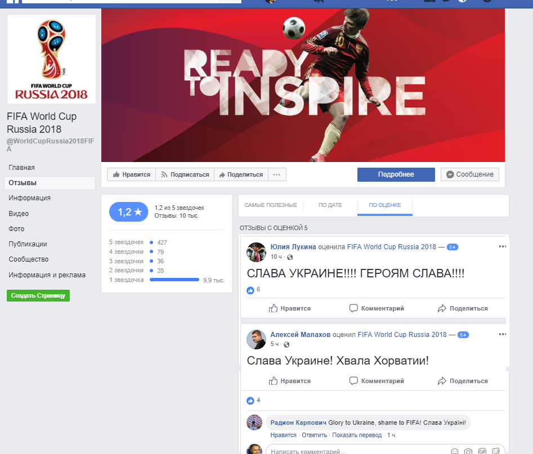Viewport: 533px width, 454px height.
Task: Click the FIFA World Cup profile picture
Action: pos(51,59)
